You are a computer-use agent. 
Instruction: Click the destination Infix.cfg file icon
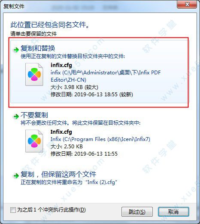point(34,141)
